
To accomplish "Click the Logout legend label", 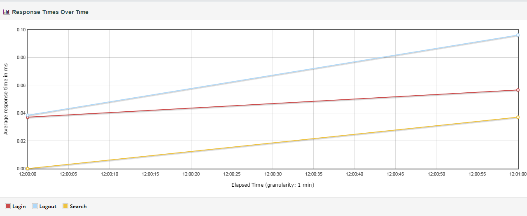I will click(48, 207).
